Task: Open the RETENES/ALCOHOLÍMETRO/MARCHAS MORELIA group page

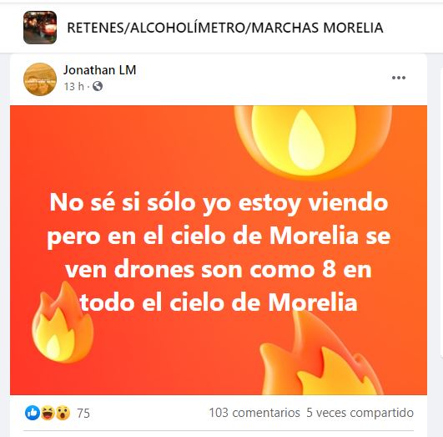Action: (x=225, y=28)
